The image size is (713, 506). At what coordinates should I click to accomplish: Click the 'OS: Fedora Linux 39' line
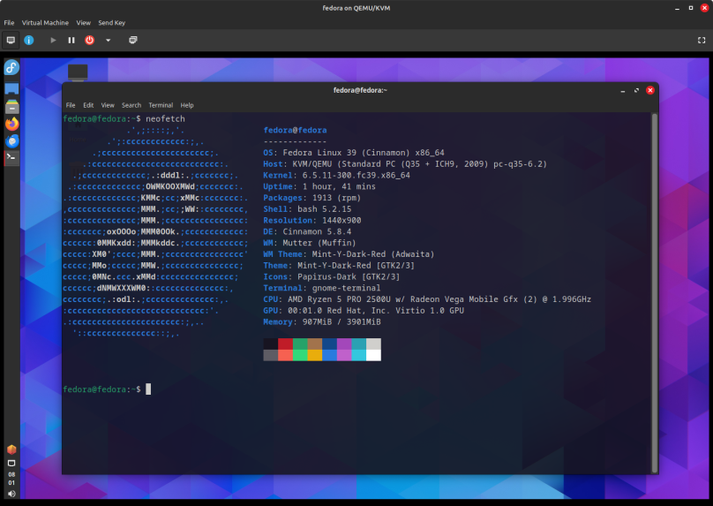354,153
